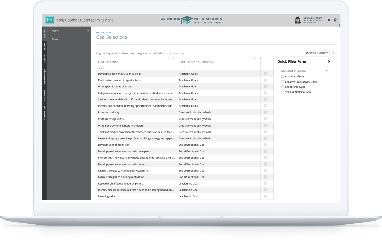Check the Academic Goals filter checkbox
Viewport: 382px width, 241px height.
[x=283, y=76]
